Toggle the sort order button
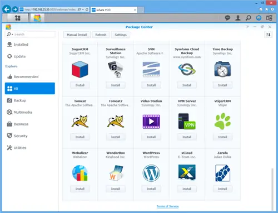 tap(268, 35)
